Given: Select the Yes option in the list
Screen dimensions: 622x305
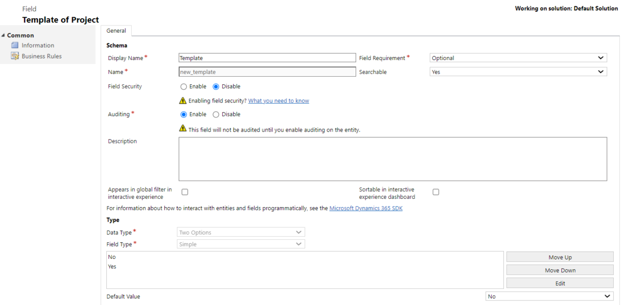Looking at the screenshot, I should pos(112,266).
